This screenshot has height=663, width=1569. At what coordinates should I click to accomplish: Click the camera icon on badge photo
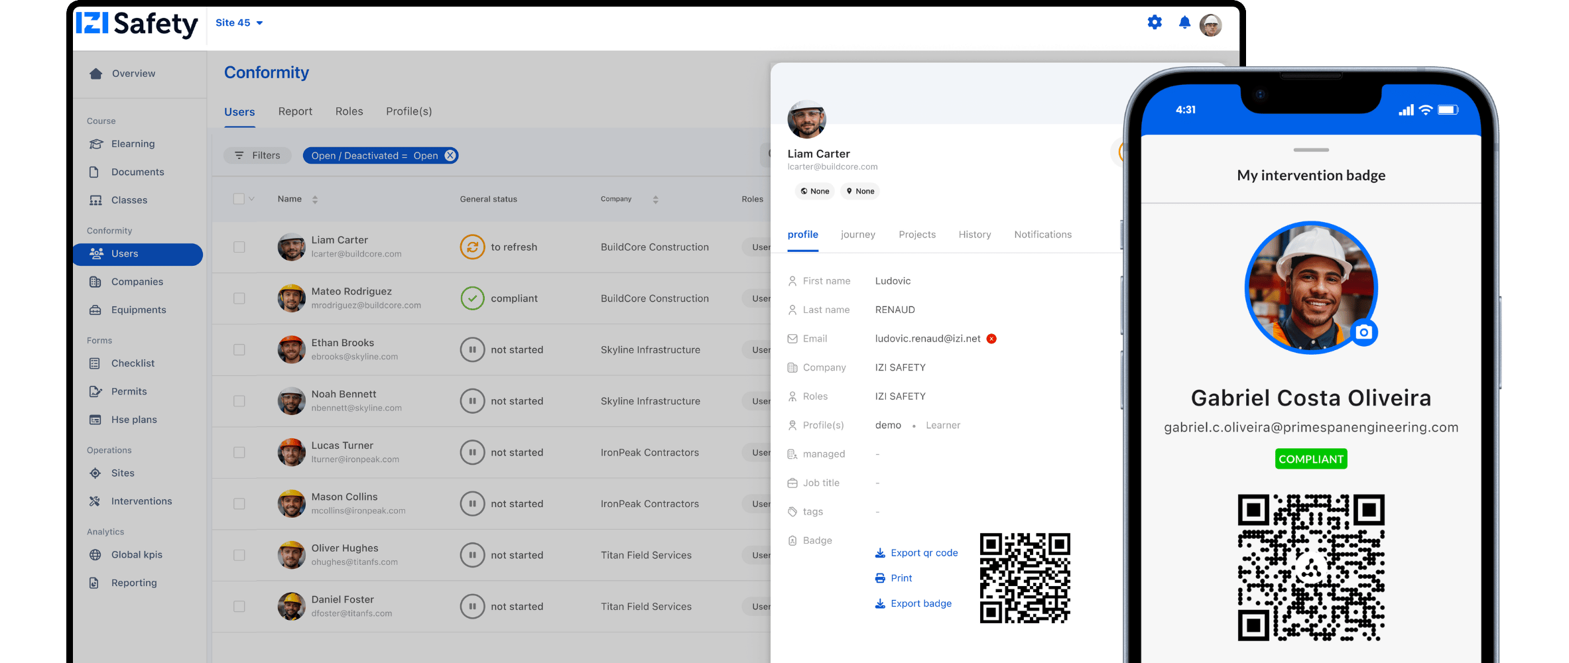[1363, 332]
